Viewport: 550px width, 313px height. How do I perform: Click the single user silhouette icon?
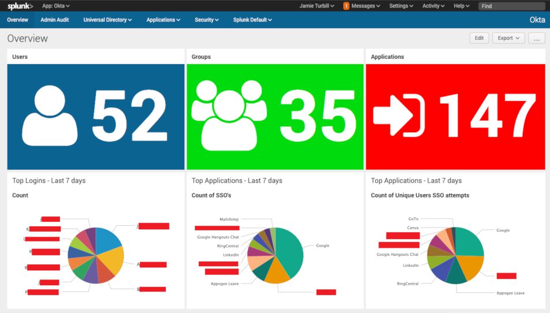tap(50, 116)
